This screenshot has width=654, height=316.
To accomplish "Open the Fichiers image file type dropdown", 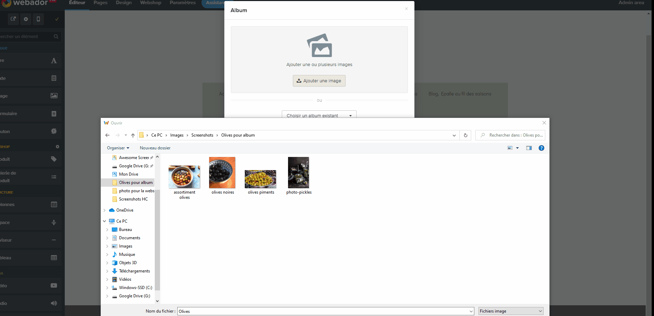I will pos(511,311).
